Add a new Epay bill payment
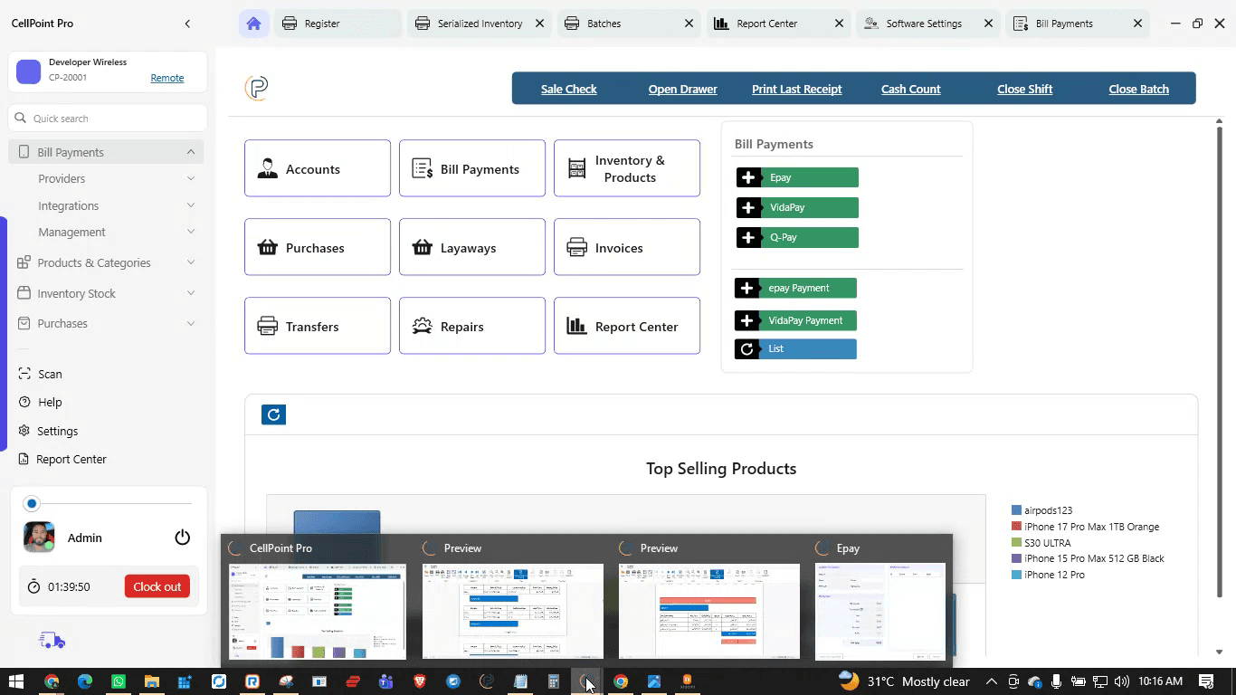The height and width of the screenshot is (695, 1236). [797, 177]
